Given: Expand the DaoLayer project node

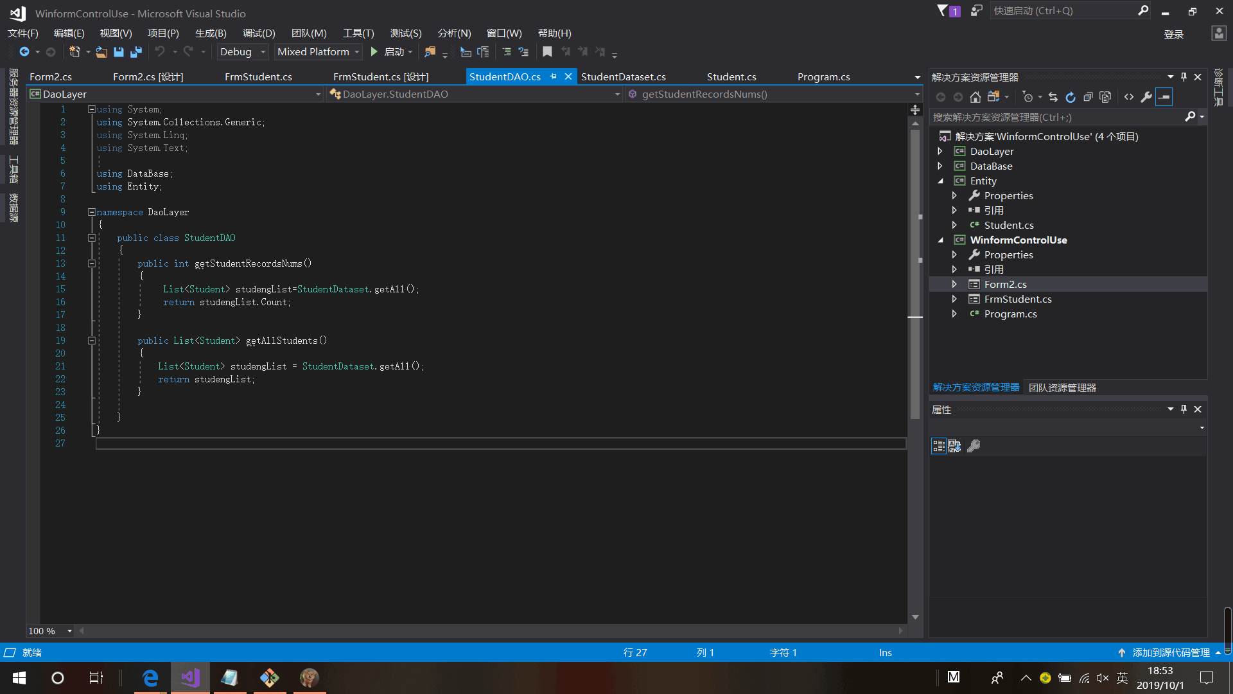Looking at the screenshot, I should click(x=940, y=152).
